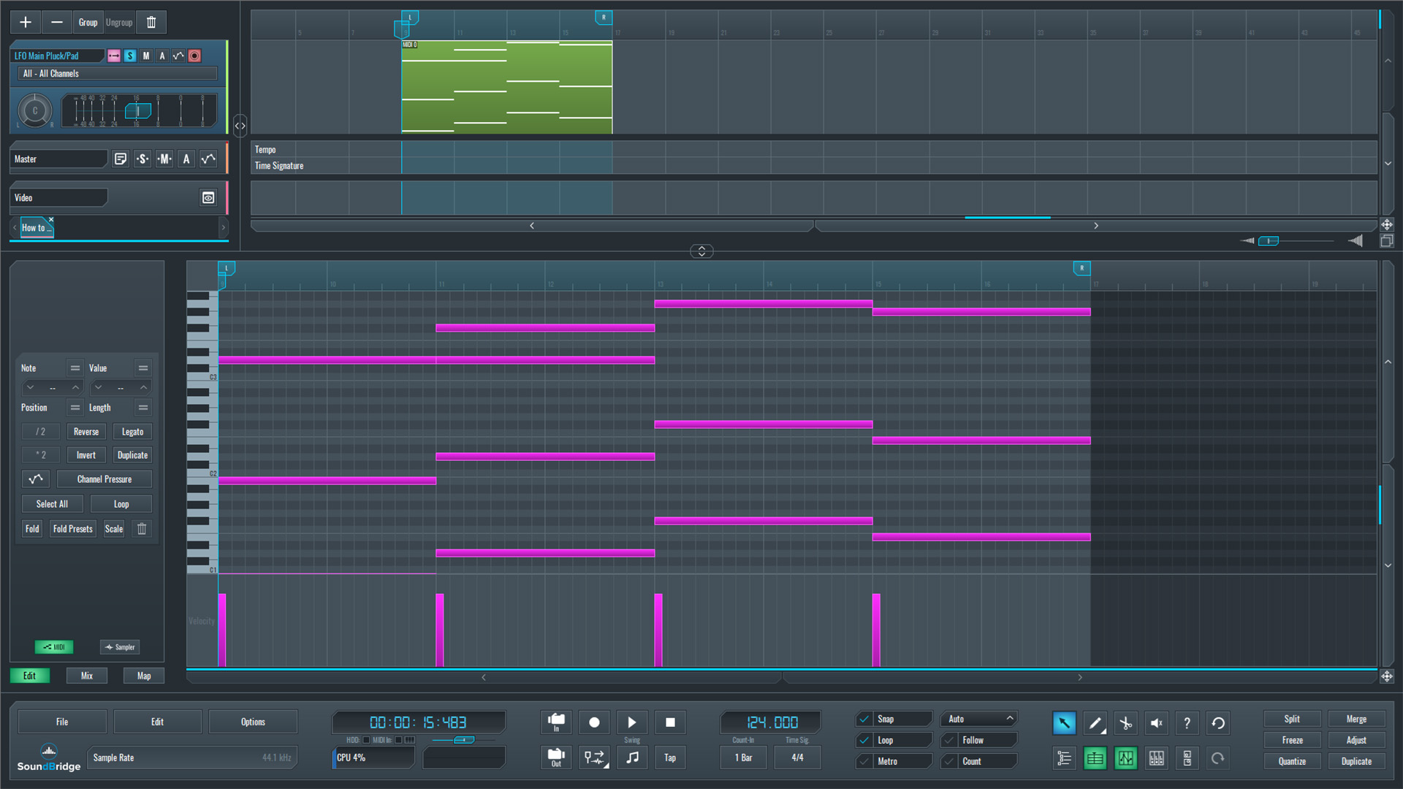Start playback with the play button

(x=632, y=722)
